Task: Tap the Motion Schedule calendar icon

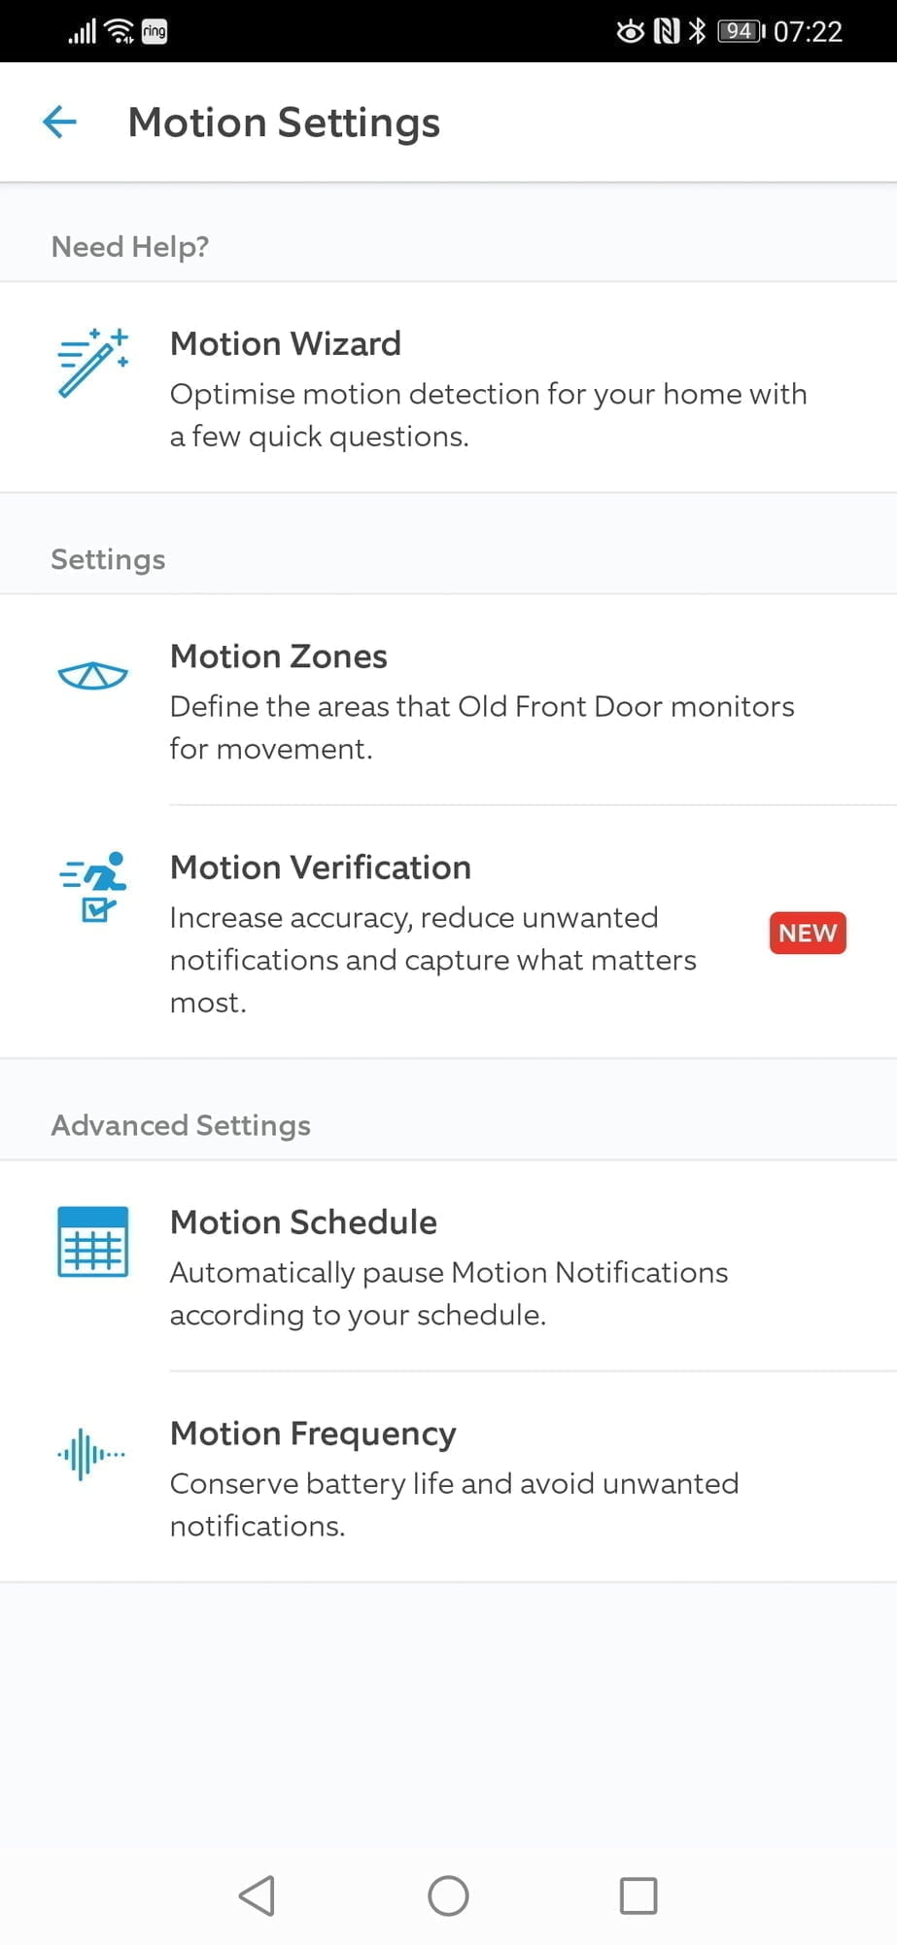Action: [x=92, y=1242]
